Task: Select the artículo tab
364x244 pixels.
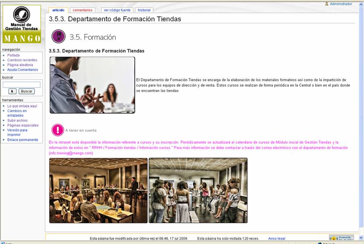Action: (x=58, y=10)
